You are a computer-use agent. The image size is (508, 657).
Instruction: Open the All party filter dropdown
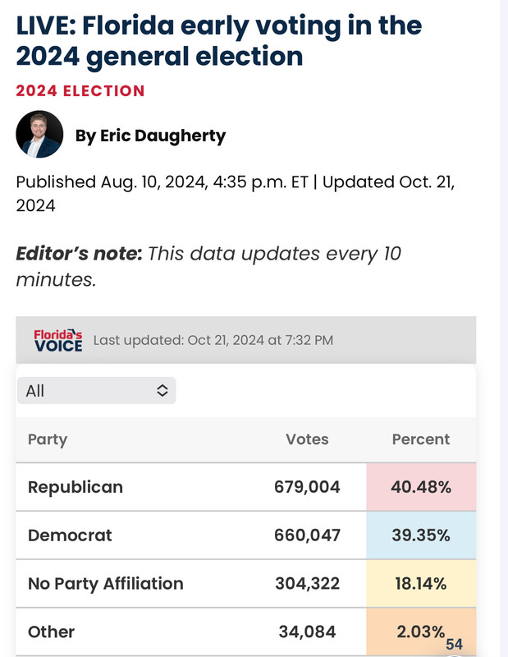96,391
